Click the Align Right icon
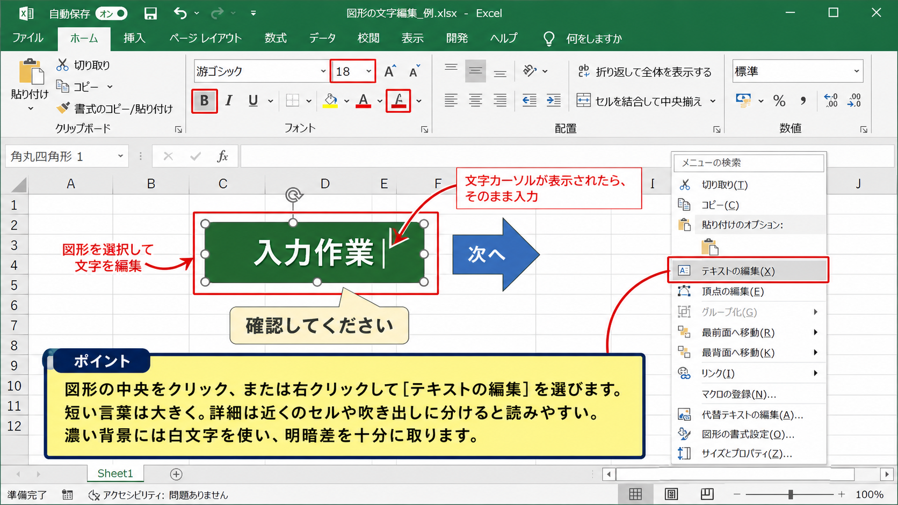The image size is (898, 505). pos(500,100)
